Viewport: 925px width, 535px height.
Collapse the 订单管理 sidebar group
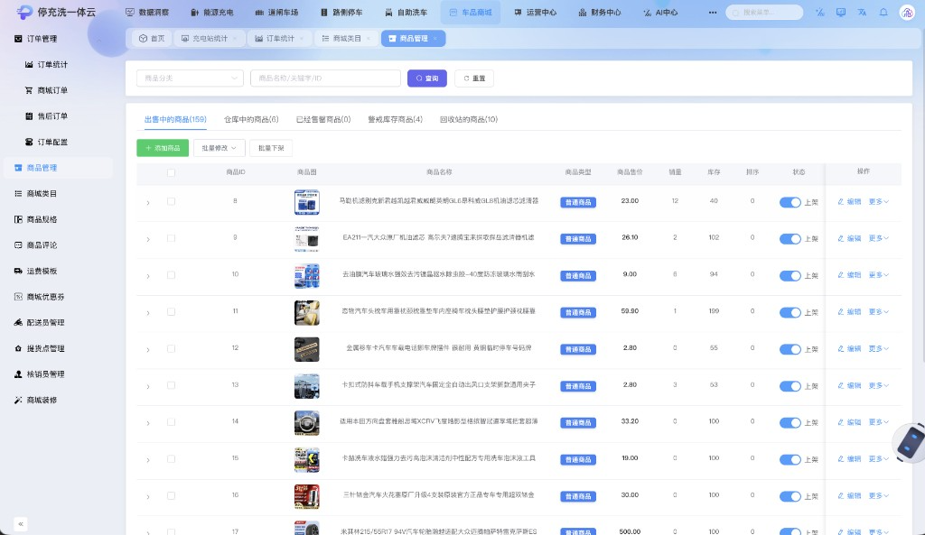[59, 39]
